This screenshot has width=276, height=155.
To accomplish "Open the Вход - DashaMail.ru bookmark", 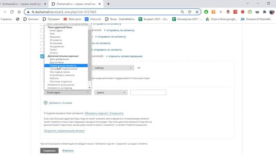I will pyautogui.click(x=120, y=19).
